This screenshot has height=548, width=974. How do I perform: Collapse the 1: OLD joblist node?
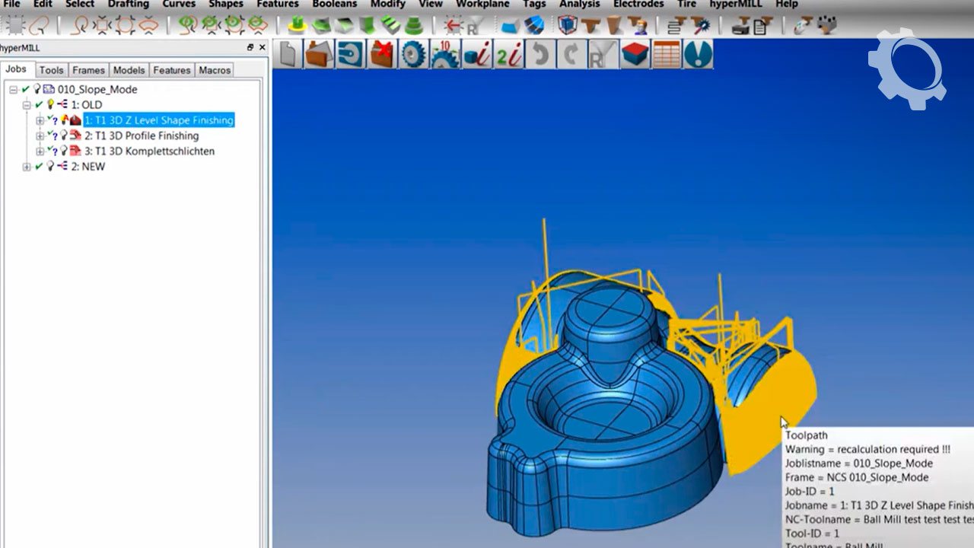[27, 105]
